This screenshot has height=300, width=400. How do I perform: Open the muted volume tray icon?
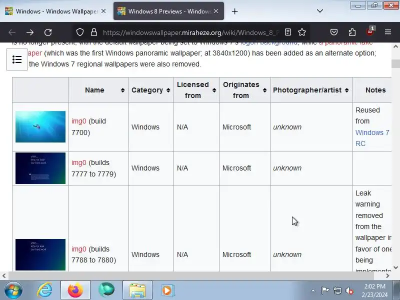349,290
